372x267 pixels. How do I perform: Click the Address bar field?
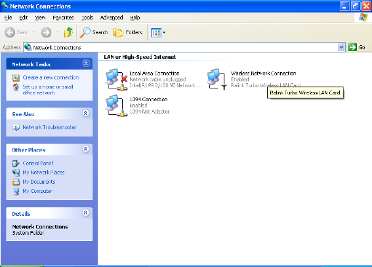[x=184, y=47]
